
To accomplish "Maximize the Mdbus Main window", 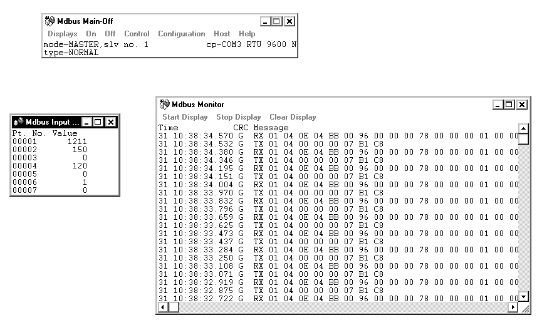I will coord(276,21).
